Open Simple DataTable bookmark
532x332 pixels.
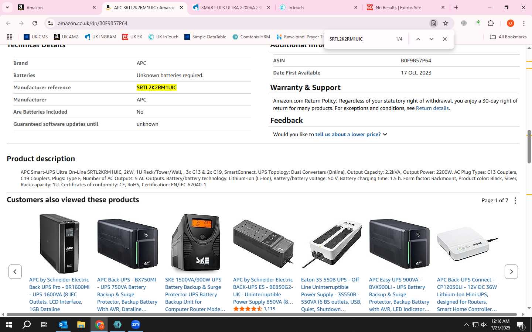click(x=205, y=37)
